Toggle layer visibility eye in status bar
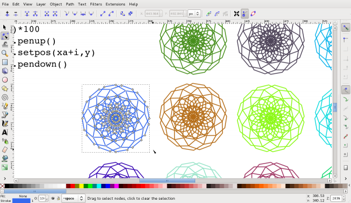 click(x=53, y=198)
